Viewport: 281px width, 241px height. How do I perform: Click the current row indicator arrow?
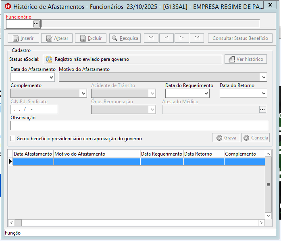[10, 162]
